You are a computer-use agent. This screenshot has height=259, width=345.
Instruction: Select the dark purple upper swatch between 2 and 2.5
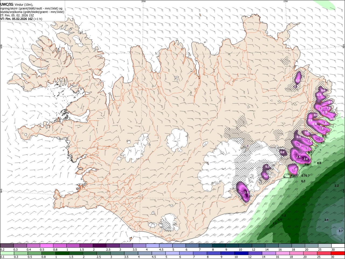99,246
